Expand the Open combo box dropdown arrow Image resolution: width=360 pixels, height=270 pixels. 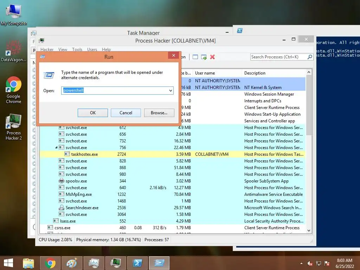pyautogui.click(x=171, y=90)
